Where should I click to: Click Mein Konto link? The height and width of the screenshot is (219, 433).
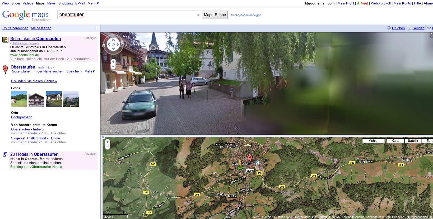(402, 3)
